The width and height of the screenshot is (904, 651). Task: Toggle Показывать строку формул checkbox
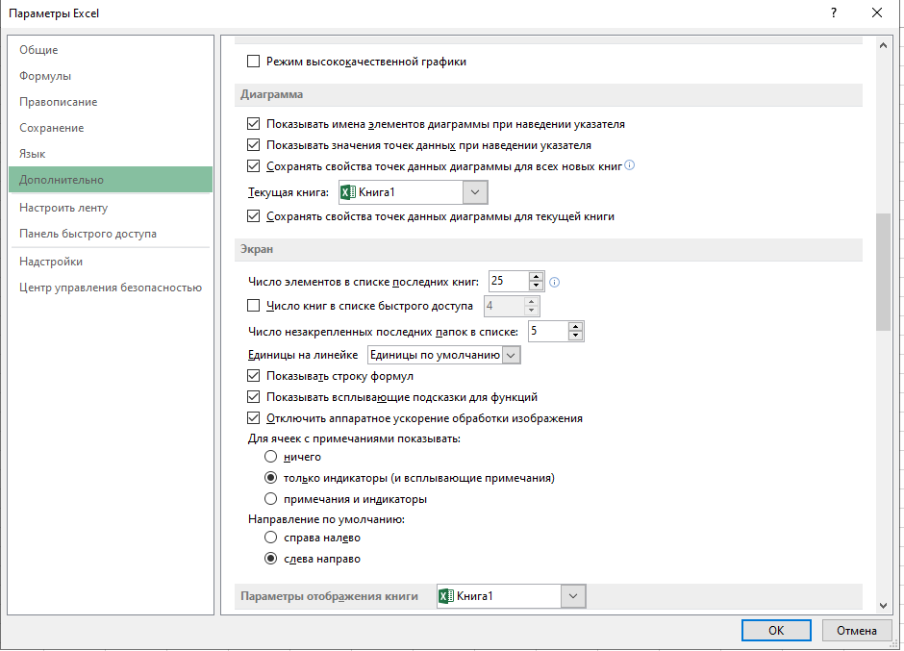[253, 376]
